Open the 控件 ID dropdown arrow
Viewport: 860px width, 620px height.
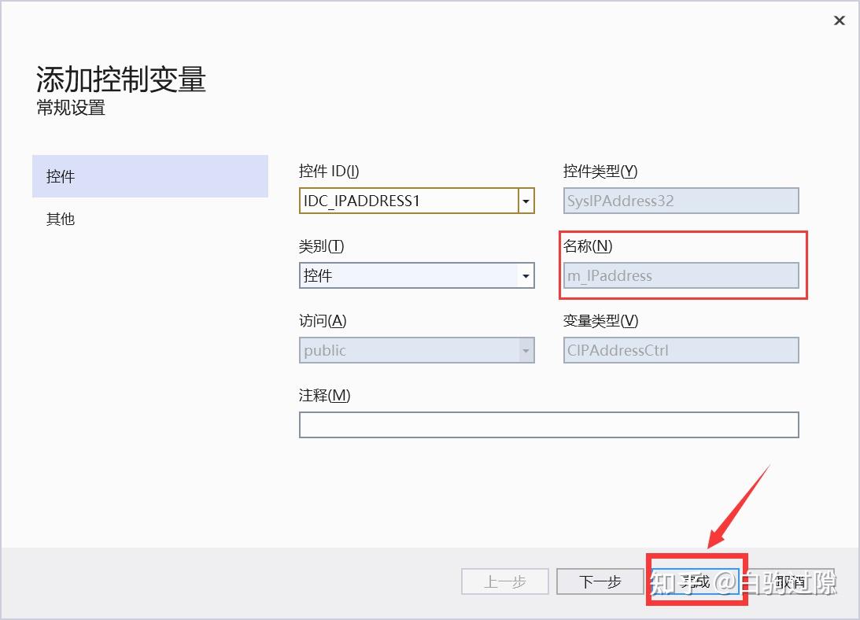coord(525,201)
